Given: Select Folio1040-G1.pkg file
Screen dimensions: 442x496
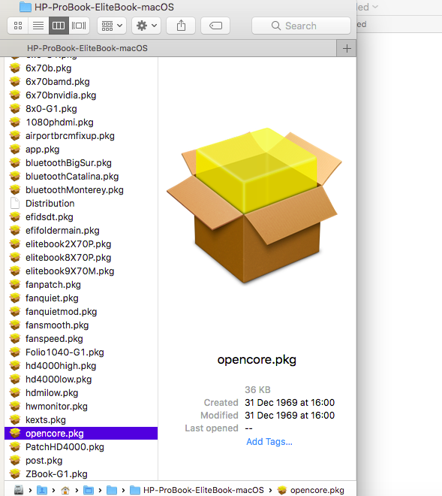Looking at the screenshot, I should [x=81, y=352].
